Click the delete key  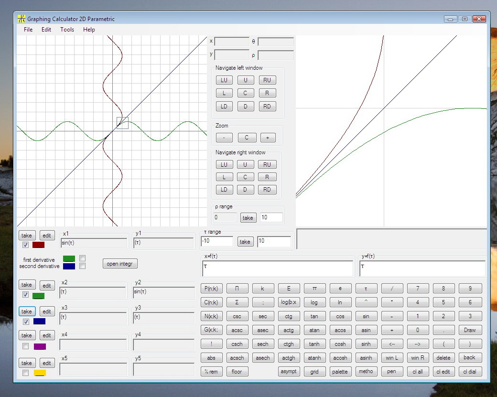[443, 358]
